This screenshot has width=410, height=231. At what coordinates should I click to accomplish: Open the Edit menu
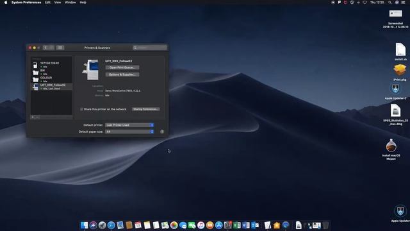47,3
